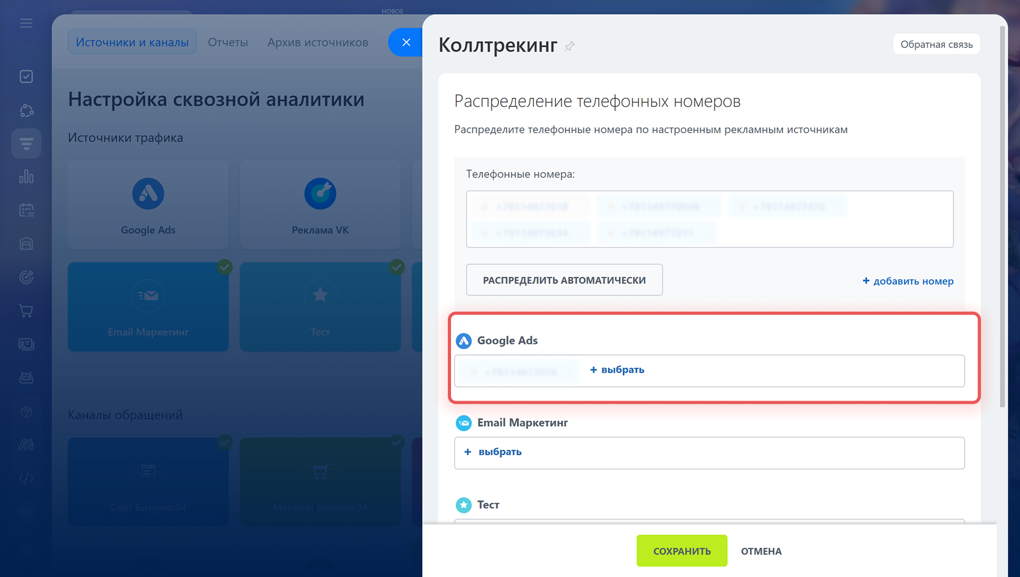This screenshot has width=1020, height=577.
Task: Click the Email Маркетинг phone number field
Action: 709,453
